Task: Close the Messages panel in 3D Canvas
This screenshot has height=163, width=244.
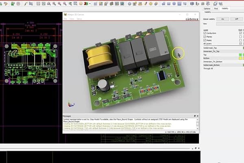Action: tap(198, 116)
